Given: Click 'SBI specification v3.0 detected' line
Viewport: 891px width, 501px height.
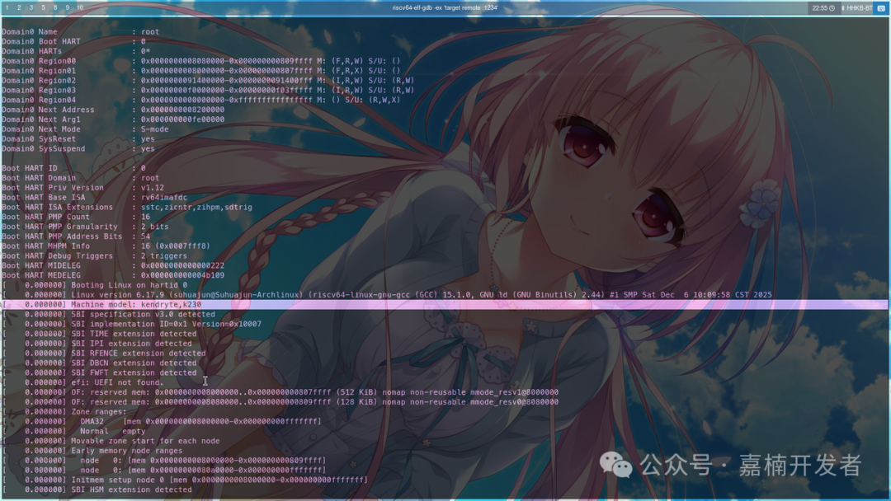Looking at the screenshot, I should point(108,314).
